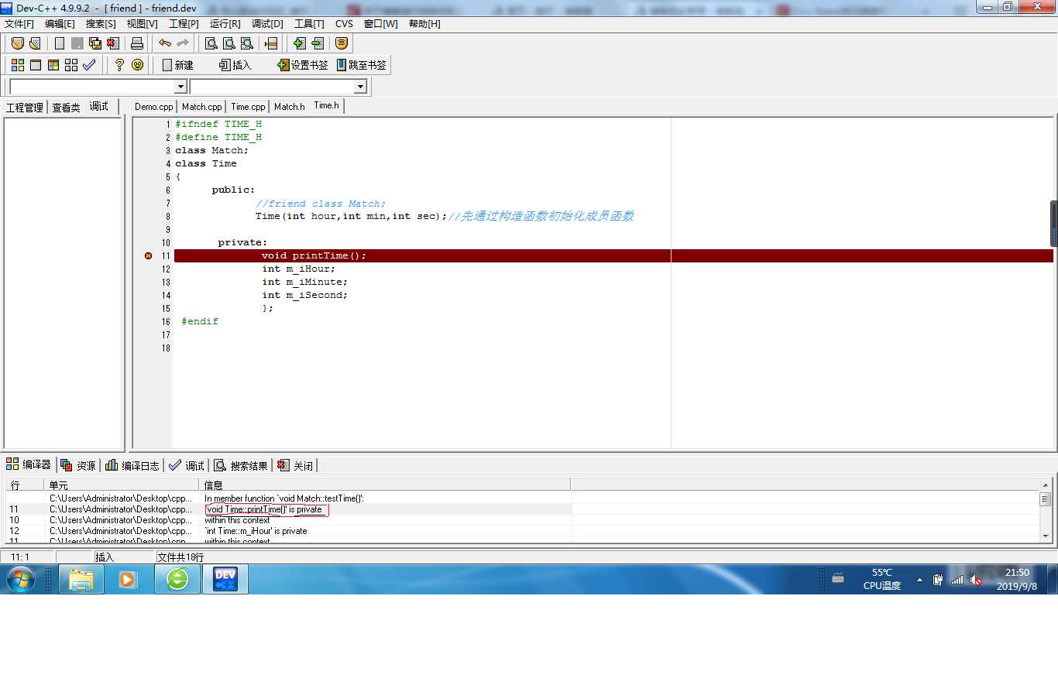Image resolution: width=1058 pixels, height=685 pixels.
Task: Click the 设置书签 button
Action: point(303,65)
